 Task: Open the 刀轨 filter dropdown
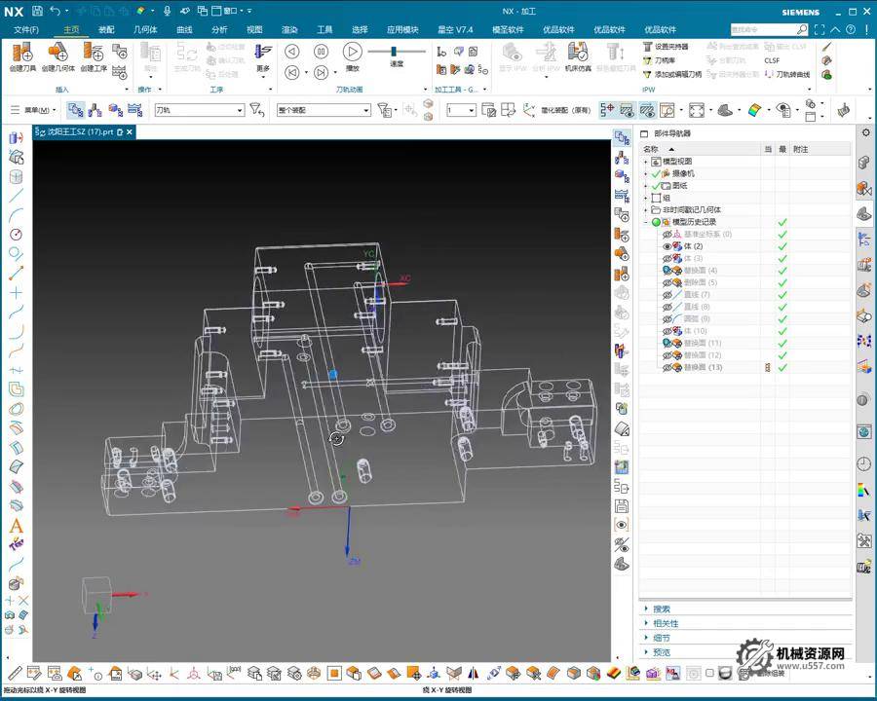[239, 111]
